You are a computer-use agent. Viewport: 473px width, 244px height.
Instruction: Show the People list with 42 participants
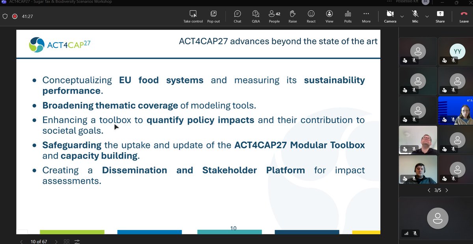274,17
